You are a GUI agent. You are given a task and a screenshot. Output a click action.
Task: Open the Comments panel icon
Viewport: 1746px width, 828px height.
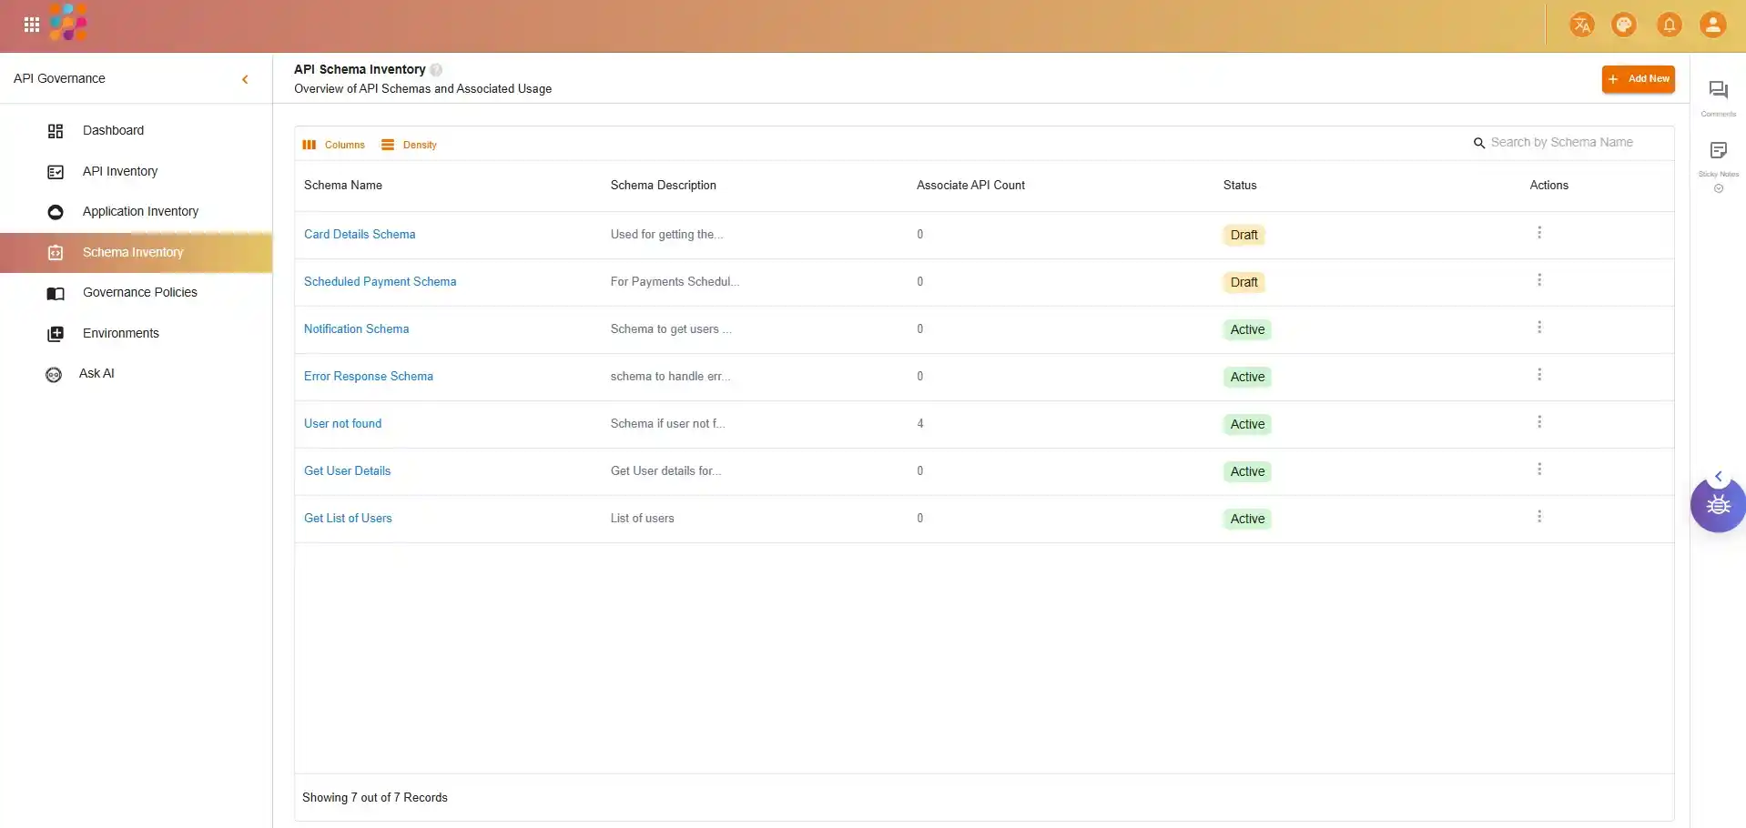coord(1718,90)
